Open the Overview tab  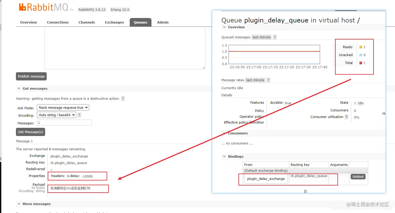(28, 22)
